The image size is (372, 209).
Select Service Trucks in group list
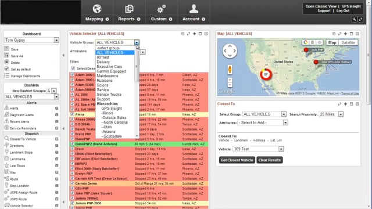tap(109, 94)
